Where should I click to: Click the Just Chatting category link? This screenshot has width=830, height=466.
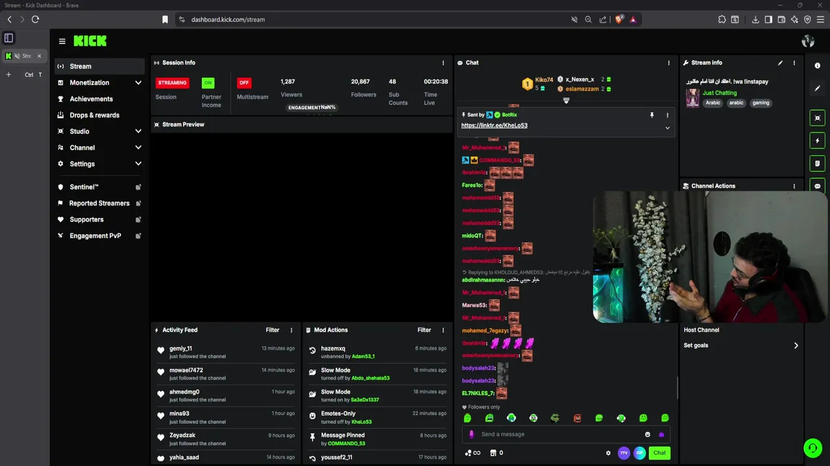pyautogui.click(x=719, y=93)
